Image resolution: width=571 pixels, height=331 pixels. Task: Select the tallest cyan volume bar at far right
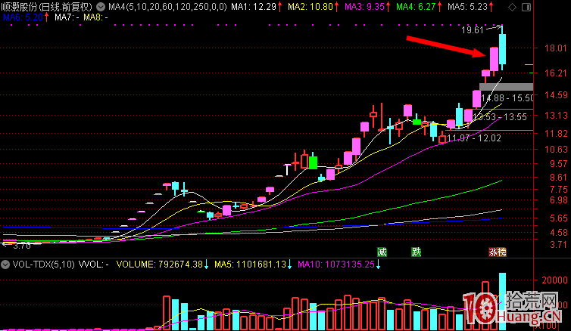502,302
